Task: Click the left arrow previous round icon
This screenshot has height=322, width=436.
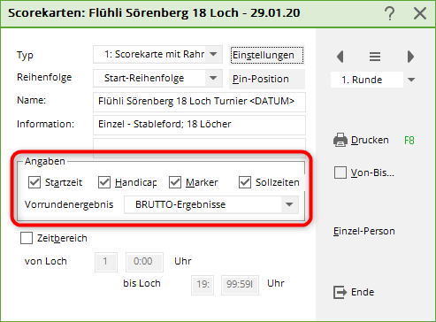Action: (x=340, y=57)
